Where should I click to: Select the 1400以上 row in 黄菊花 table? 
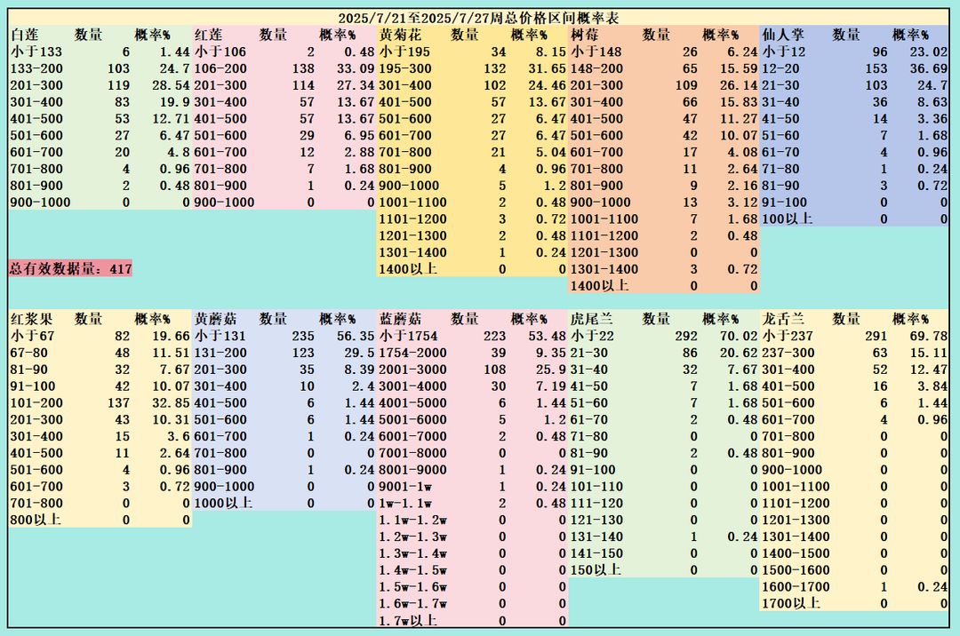click(473, 269)
